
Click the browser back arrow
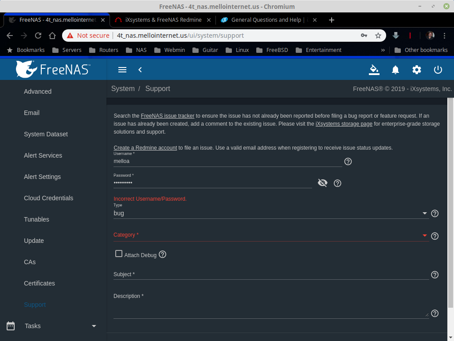(10, 36)
